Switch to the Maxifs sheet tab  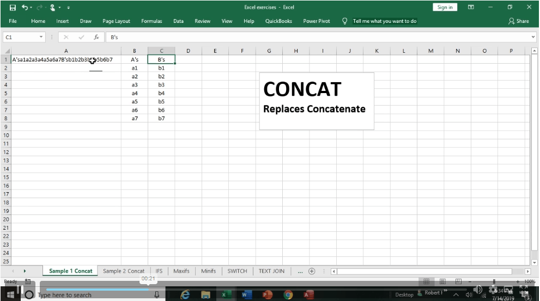point(181,271)
